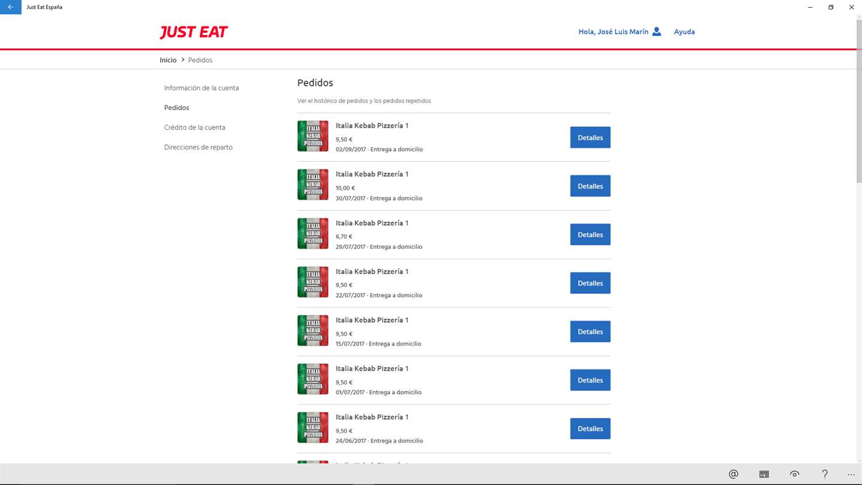Open the three-dot more options menu

(851, 474)
